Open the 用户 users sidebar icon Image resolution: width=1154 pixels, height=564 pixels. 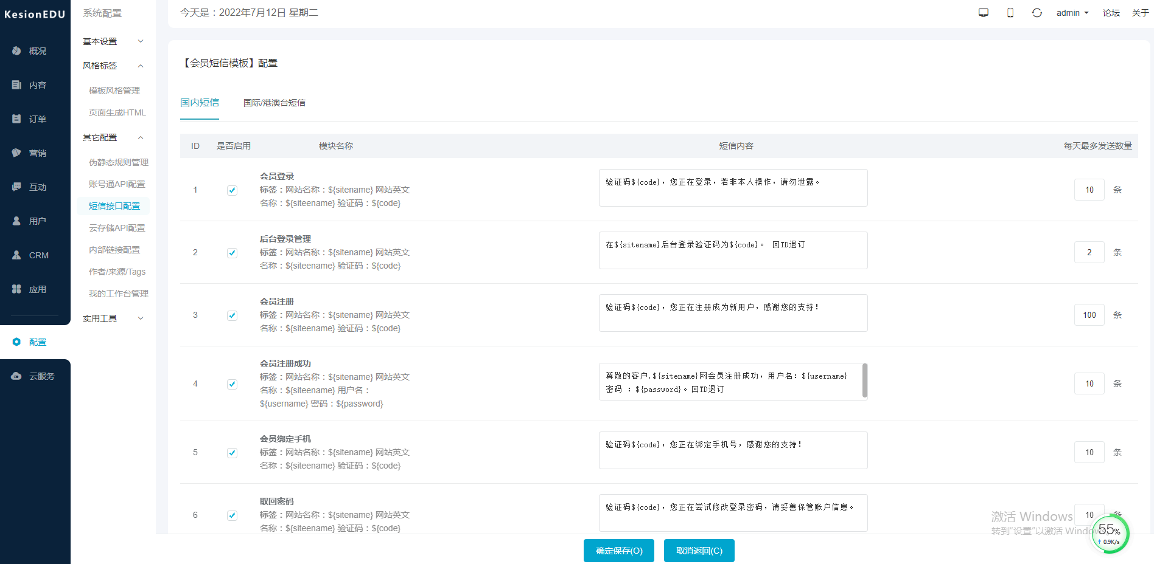pos(17,221)
